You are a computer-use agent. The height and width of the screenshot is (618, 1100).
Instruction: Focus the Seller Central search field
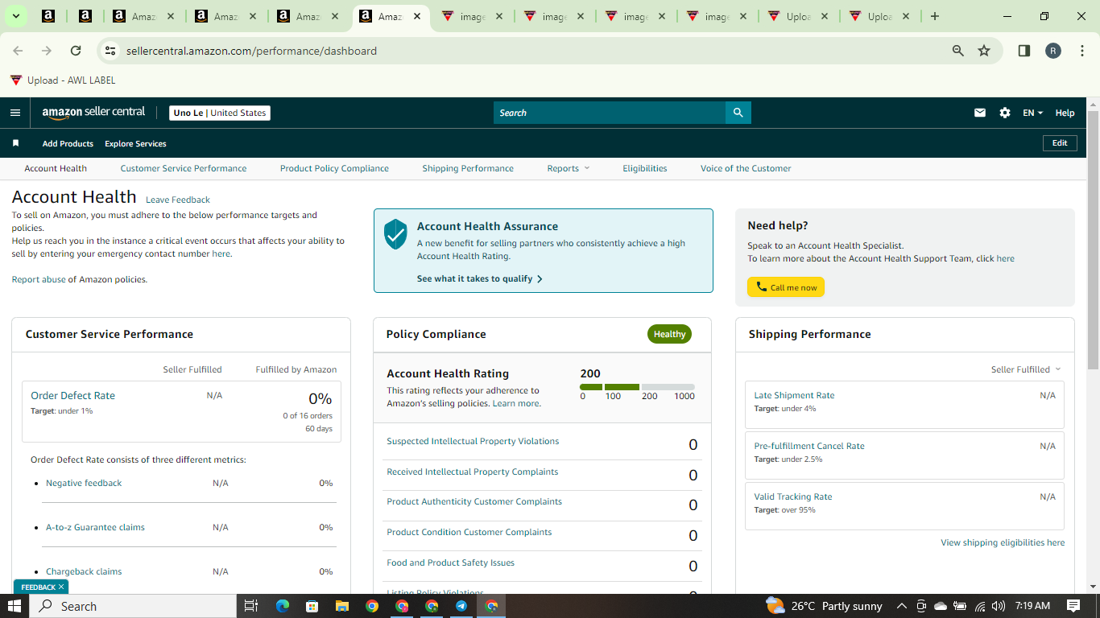[x=610, y=113]
